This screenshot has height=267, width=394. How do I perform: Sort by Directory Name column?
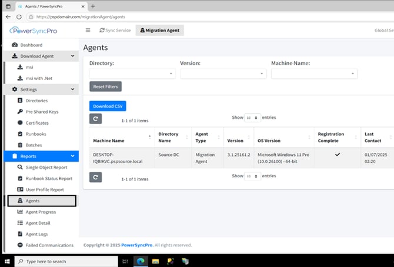(173, 137)
